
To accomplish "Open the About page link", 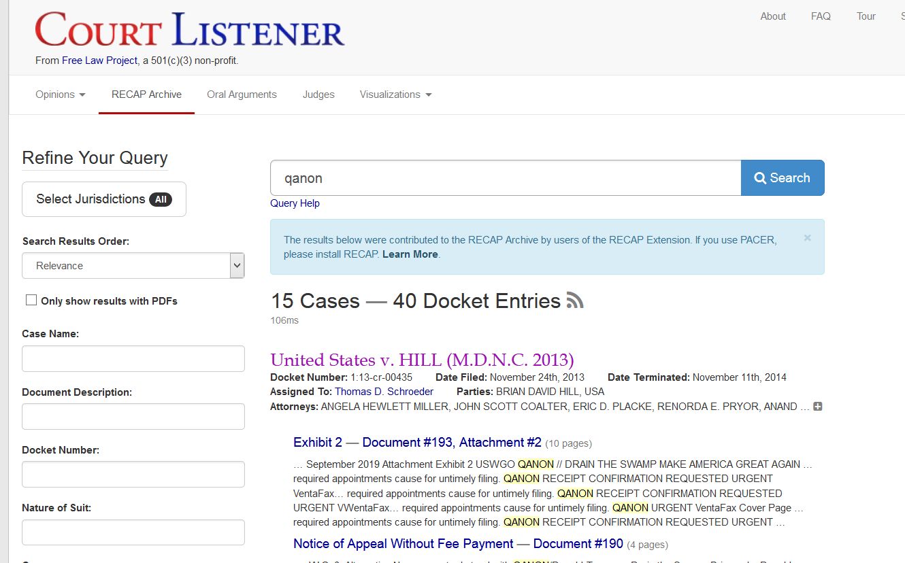I will 773,16.
